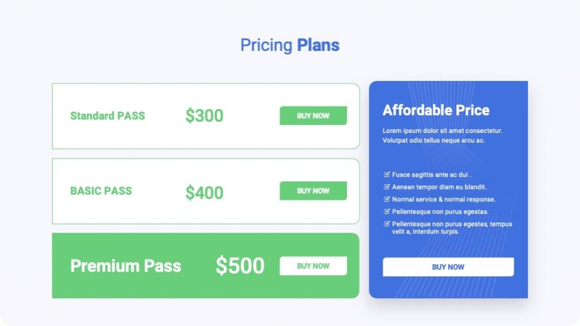Click check icon beside Normal service
Viewport: 580px width, 326px height.
387,199
